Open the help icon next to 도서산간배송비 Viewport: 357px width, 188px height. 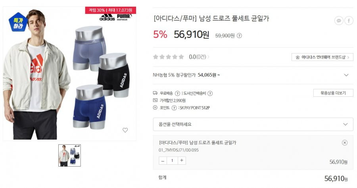coord(210,93)
